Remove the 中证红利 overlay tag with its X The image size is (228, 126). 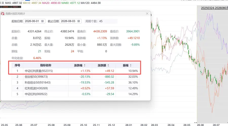pyautogui.click(x=20, y=7)
